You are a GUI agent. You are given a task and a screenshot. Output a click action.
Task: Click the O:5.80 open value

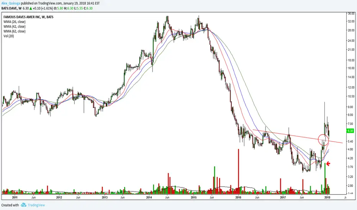coord(58,8)
